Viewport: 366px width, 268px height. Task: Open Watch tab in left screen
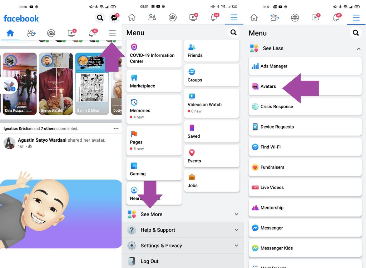71,33
